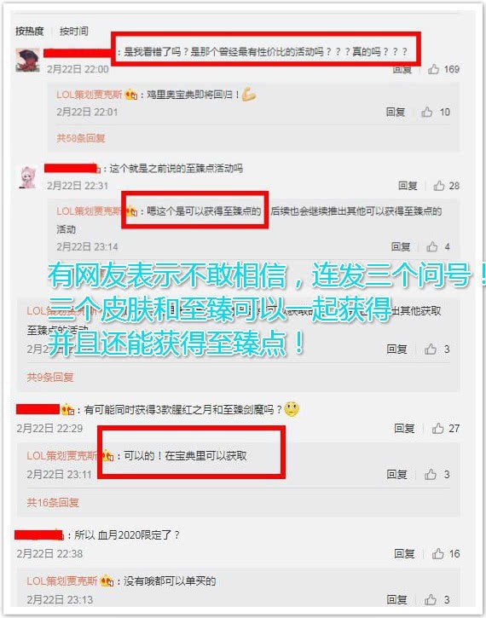Screen dimensions: 486x618
Task: Expand 共58条回复 thread
Action: (81, 138)
